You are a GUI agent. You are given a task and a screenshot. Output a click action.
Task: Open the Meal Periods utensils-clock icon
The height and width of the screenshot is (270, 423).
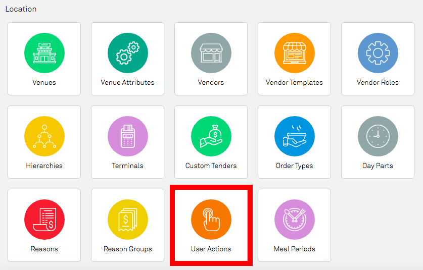click(294, 220)
